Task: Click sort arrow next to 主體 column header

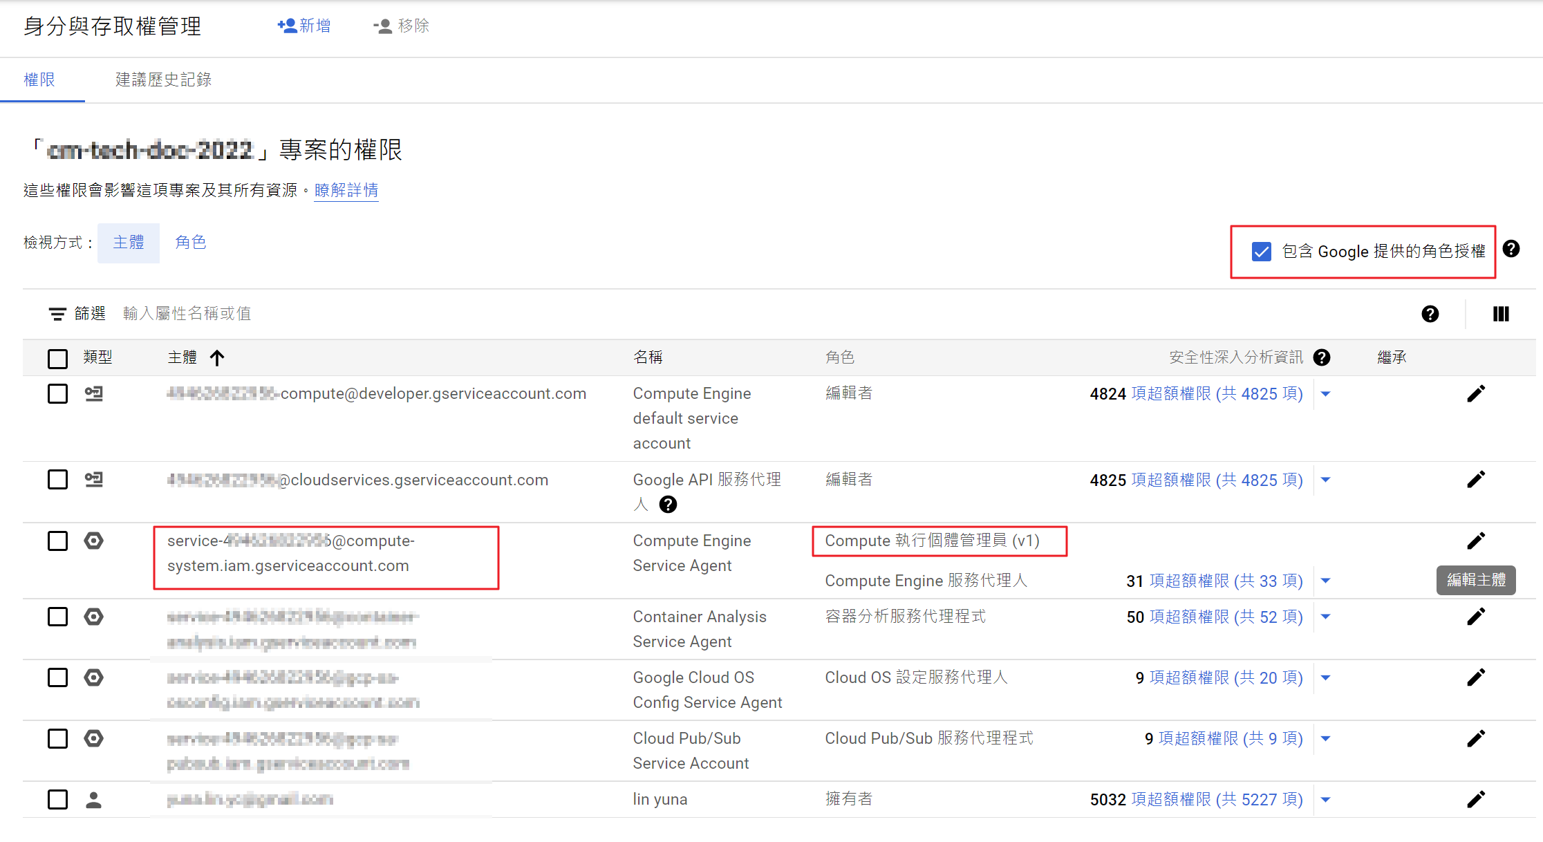Action: (x=217, y=357)
